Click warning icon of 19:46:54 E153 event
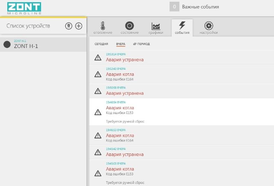This screenshot has height=186, width=274. 98,112
